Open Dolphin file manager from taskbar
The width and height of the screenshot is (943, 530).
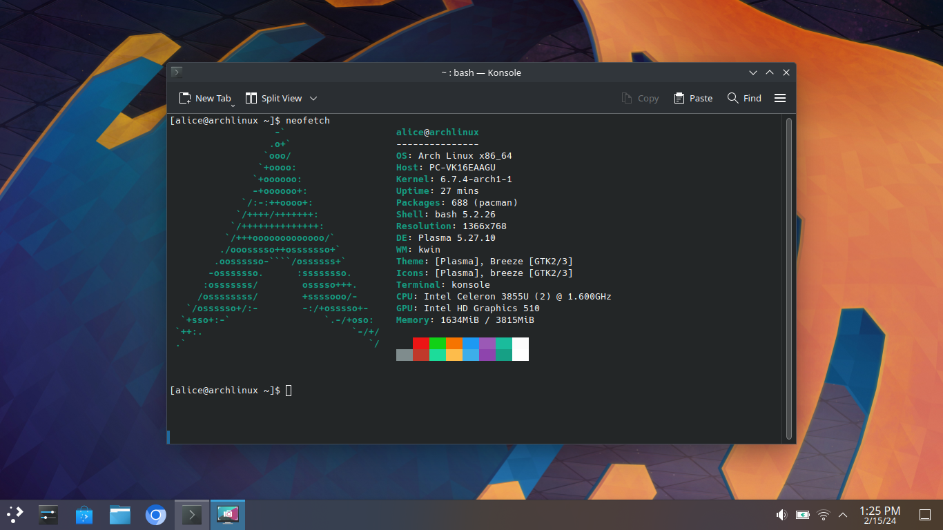point(120,514)
